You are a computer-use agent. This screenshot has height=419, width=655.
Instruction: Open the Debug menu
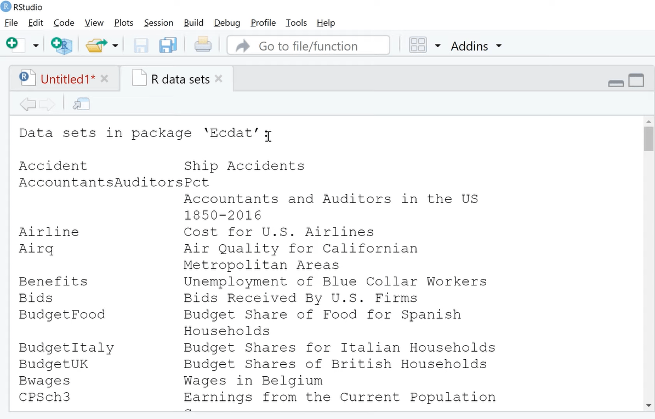(x=227, y=22)
